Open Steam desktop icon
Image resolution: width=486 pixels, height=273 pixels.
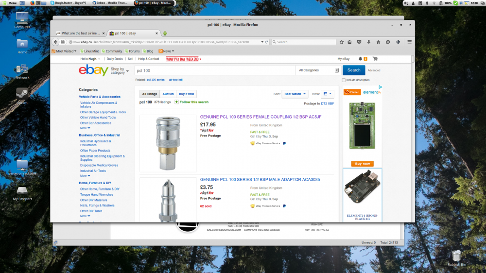coord(22,96)
